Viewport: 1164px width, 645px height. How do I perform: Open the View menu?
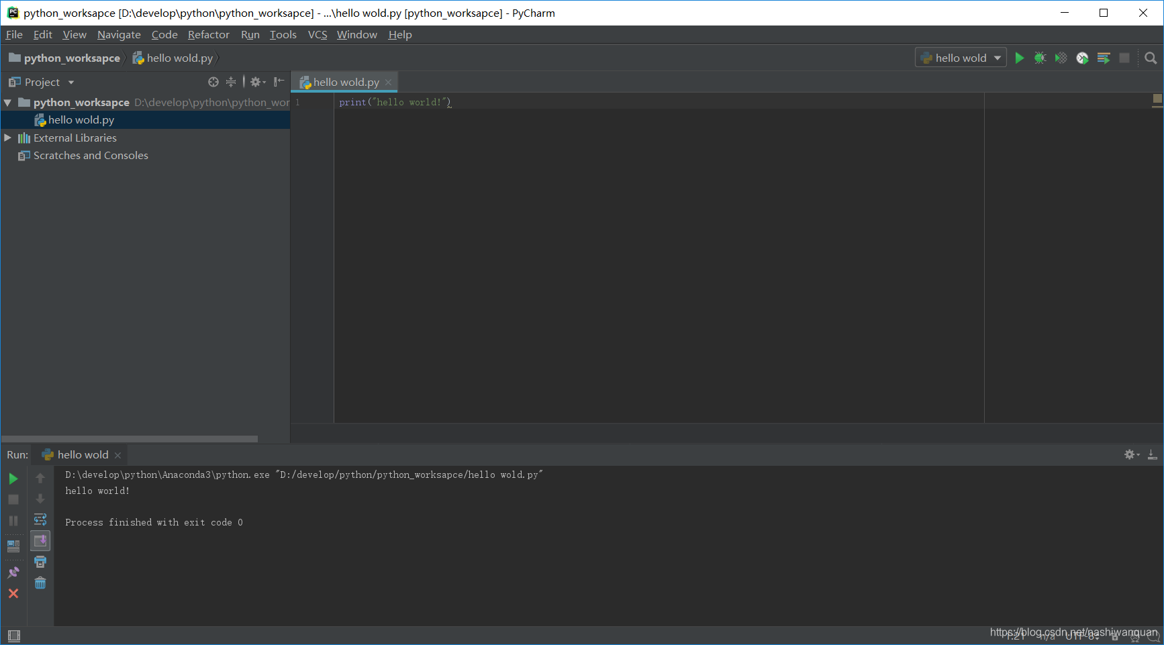click(x=75, y=34)
